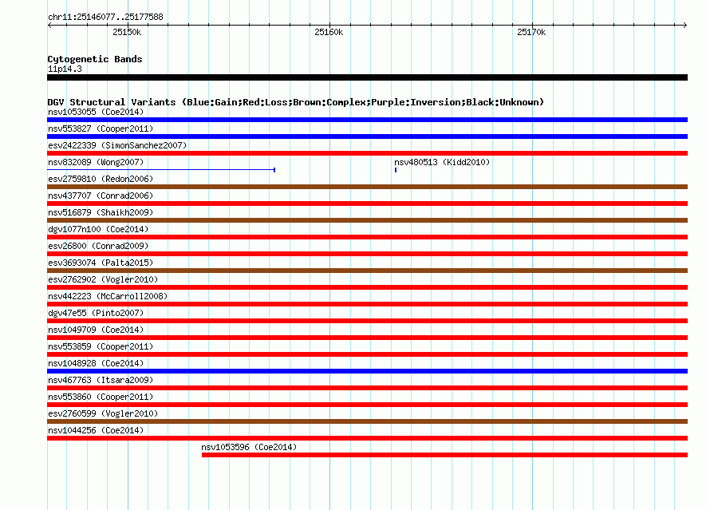
Task: Click the small blue marker of nsv480513
Action: (x=396, y=170)
